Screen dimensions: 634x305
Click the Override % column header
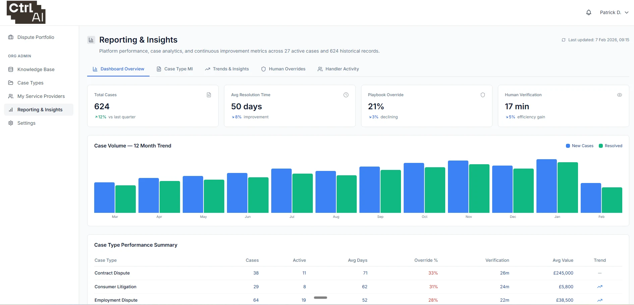426,260
